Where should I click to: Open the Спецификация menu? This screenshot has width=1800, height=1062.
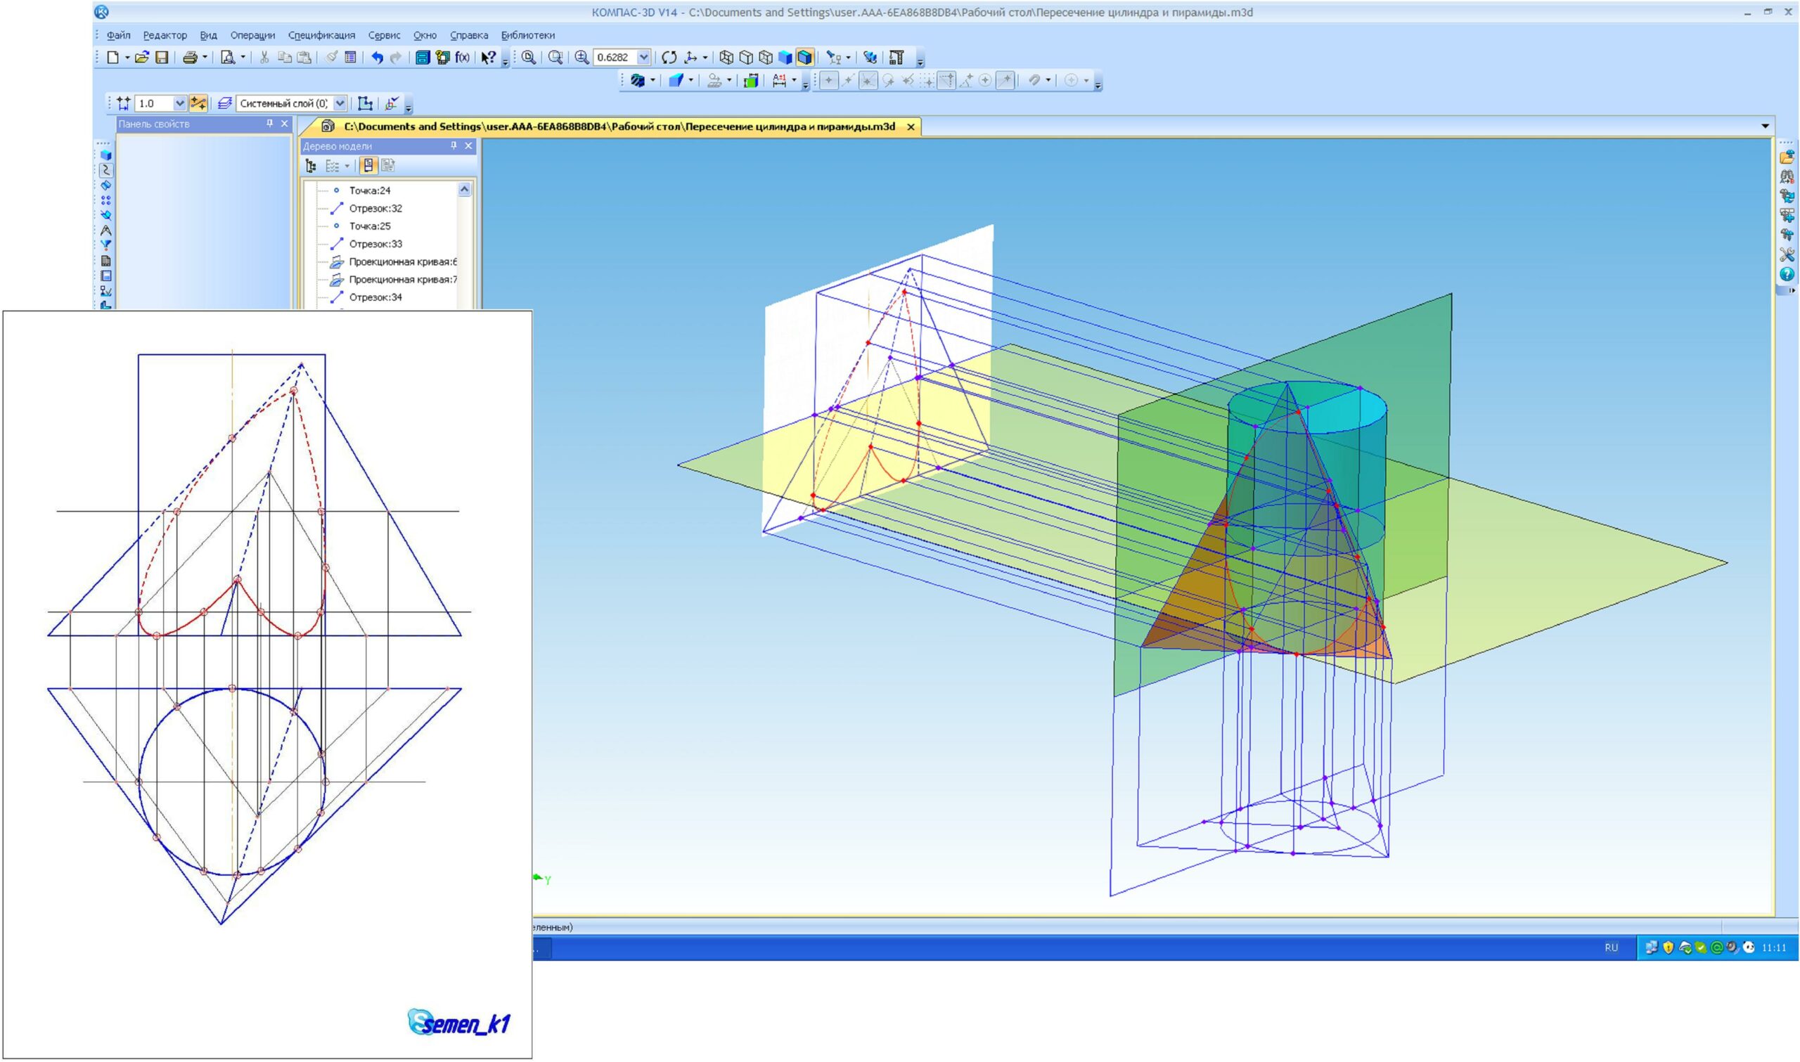(321, 35)
